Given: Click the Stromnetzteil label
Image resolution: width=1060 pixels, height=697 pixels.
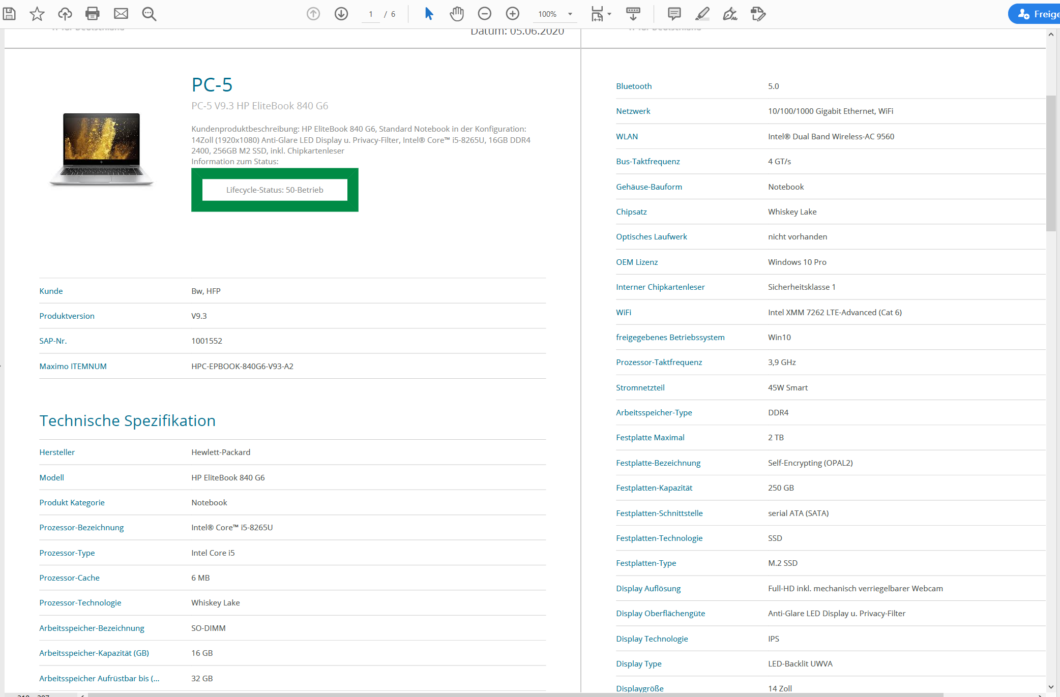Looking at the screenshot, I should 640,387.
